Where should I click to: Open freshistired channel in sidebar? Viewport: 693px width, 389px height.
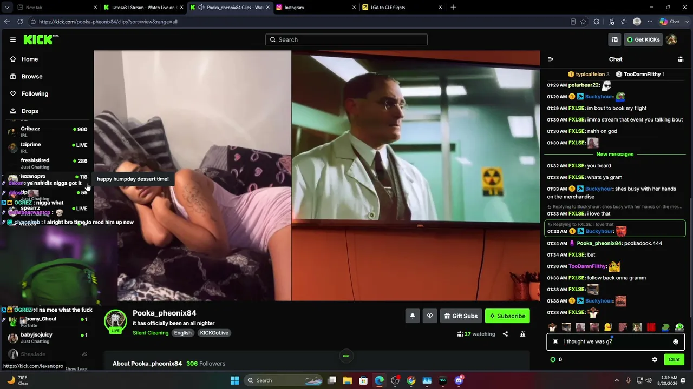(x=47, y=163)
